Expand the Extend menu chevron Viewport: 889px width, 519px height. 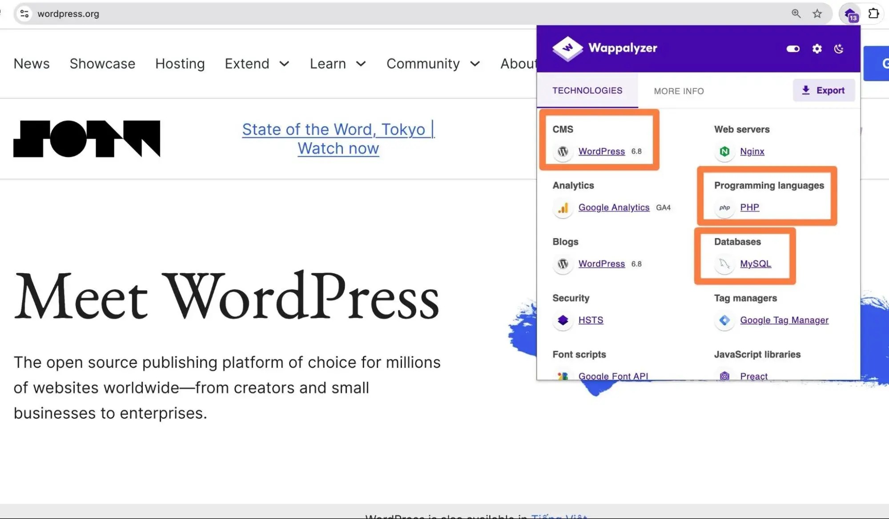point(284,64)
